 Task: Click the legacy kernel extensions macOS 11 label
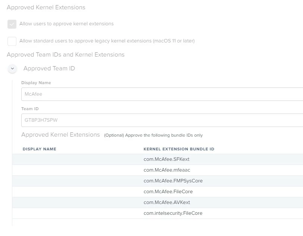pyautogui.click(x=107, y=41)
